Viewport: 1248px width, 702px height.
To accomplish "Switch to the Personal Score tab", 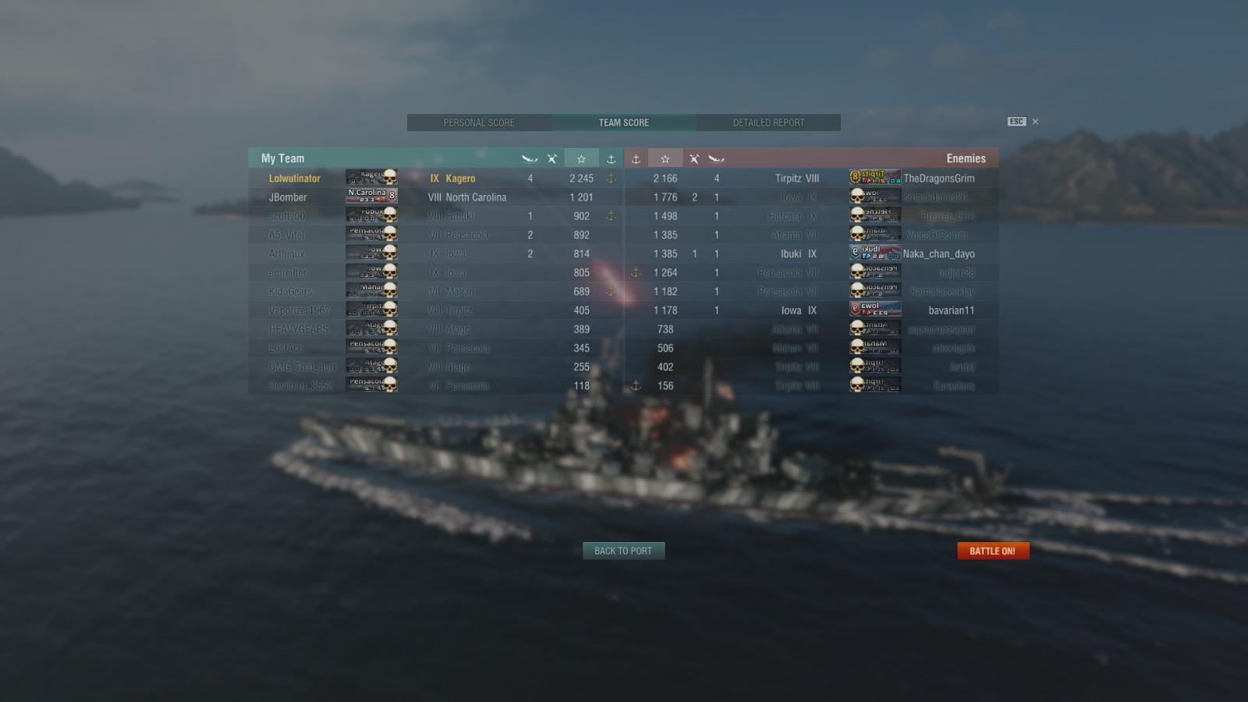I will [x=479, y=122].
